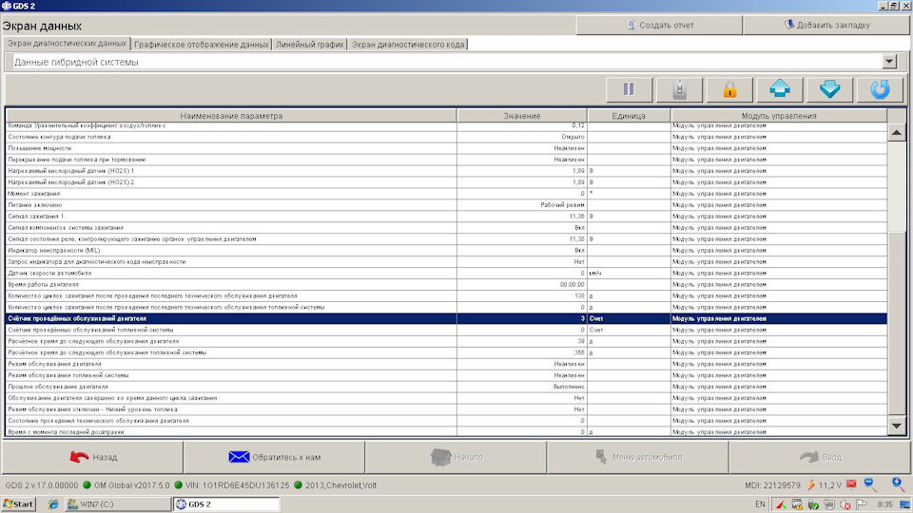Screen dimensions: 913x513
Task: Select row Сигнал компонентов системы зажигания
Action: coord(447,227)
